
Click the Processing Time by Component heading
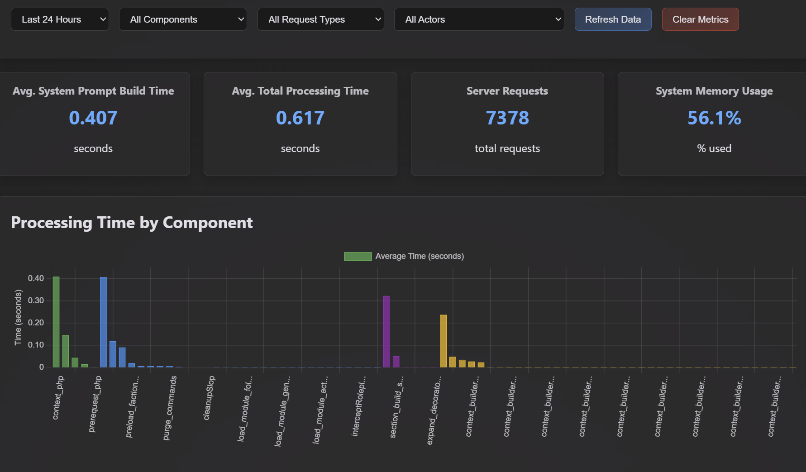(x=132, y=223)
